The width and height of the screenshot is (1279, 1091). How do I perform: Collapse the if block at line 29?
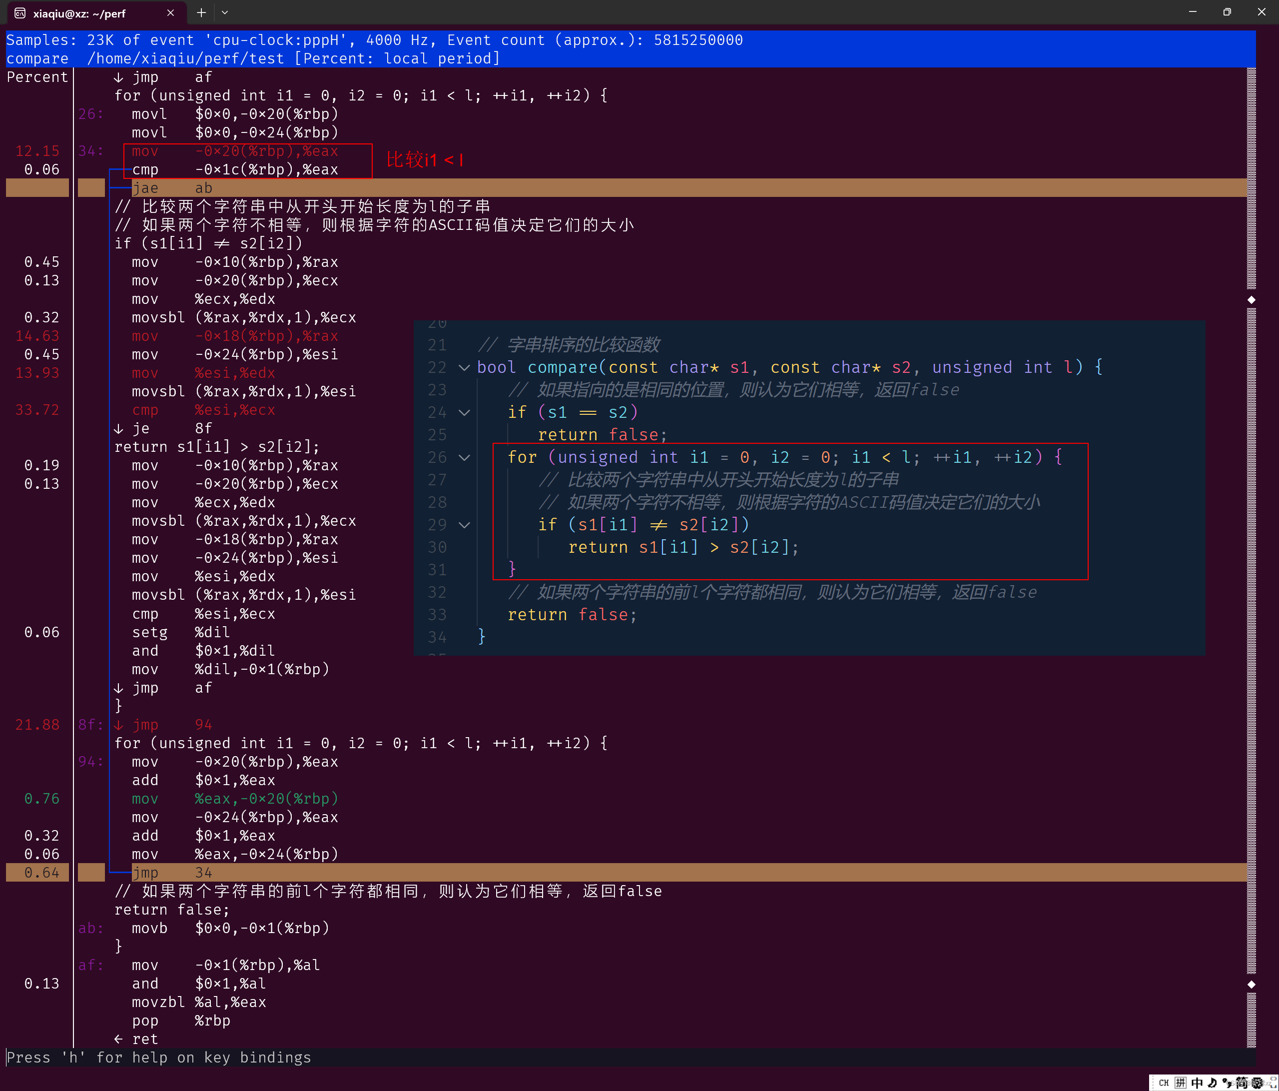click(x=464, y=525)
